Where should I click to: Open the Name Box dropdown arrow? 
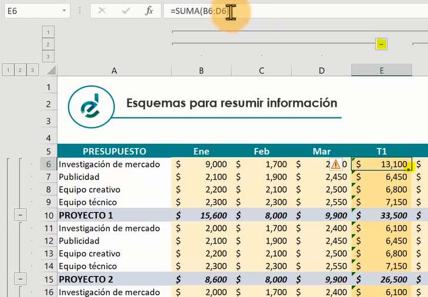tap(64, 11)
